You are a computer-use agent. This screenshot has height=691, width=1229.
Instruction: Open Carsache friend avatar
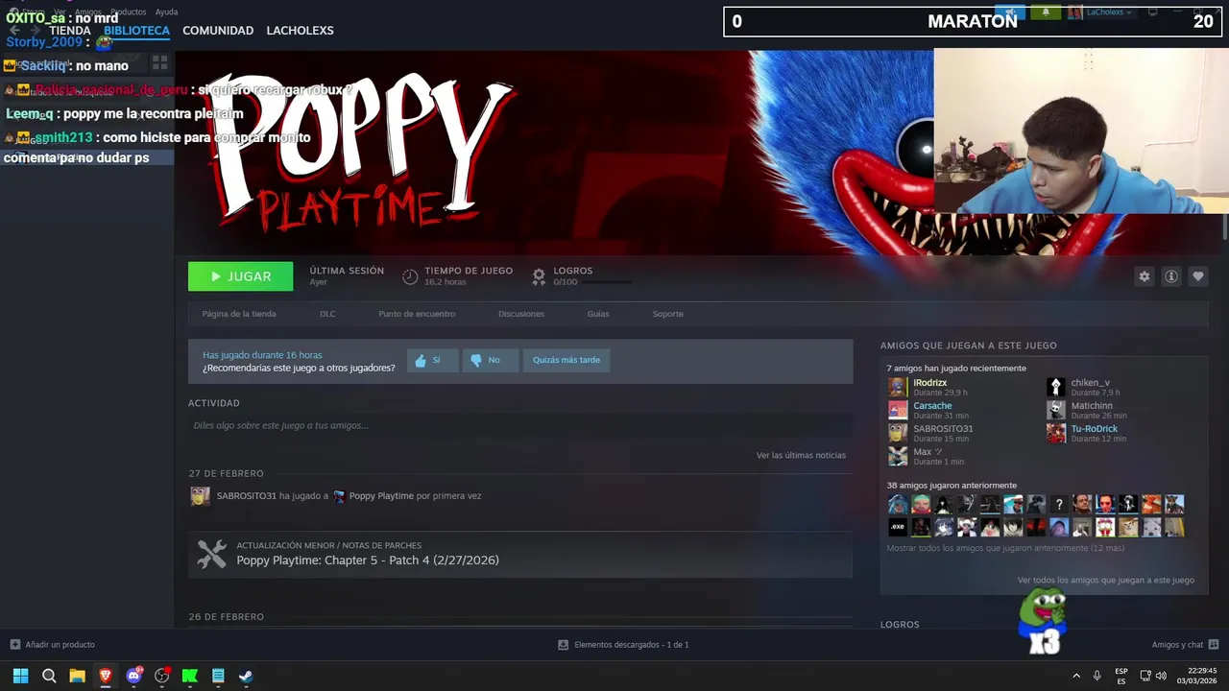click(898, 410)
